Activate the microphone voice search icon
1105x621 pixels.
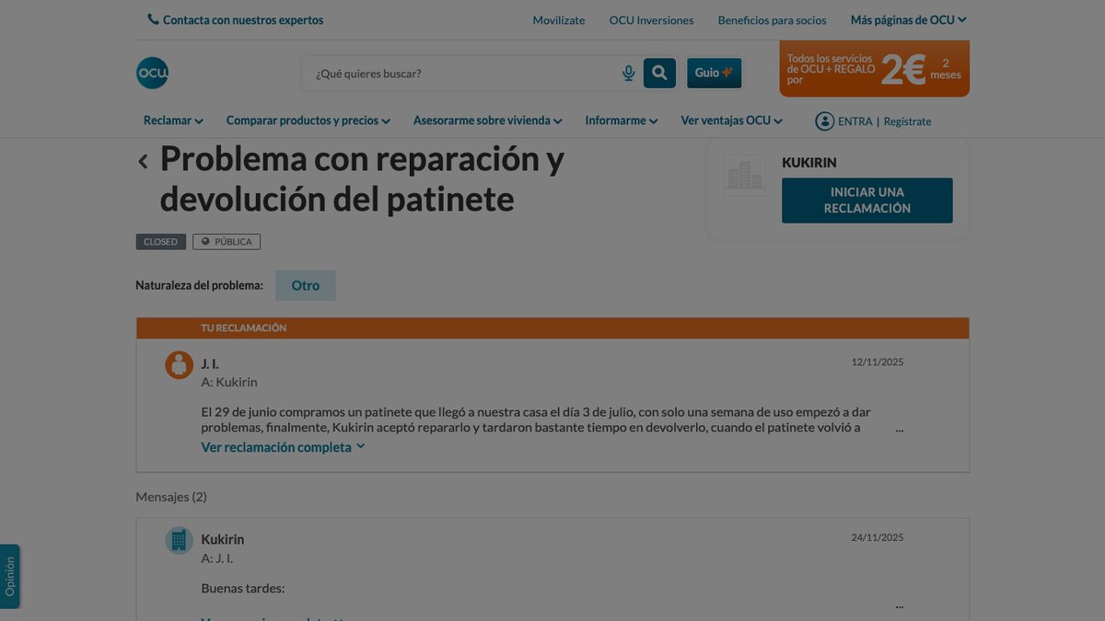tap(629, 74)
